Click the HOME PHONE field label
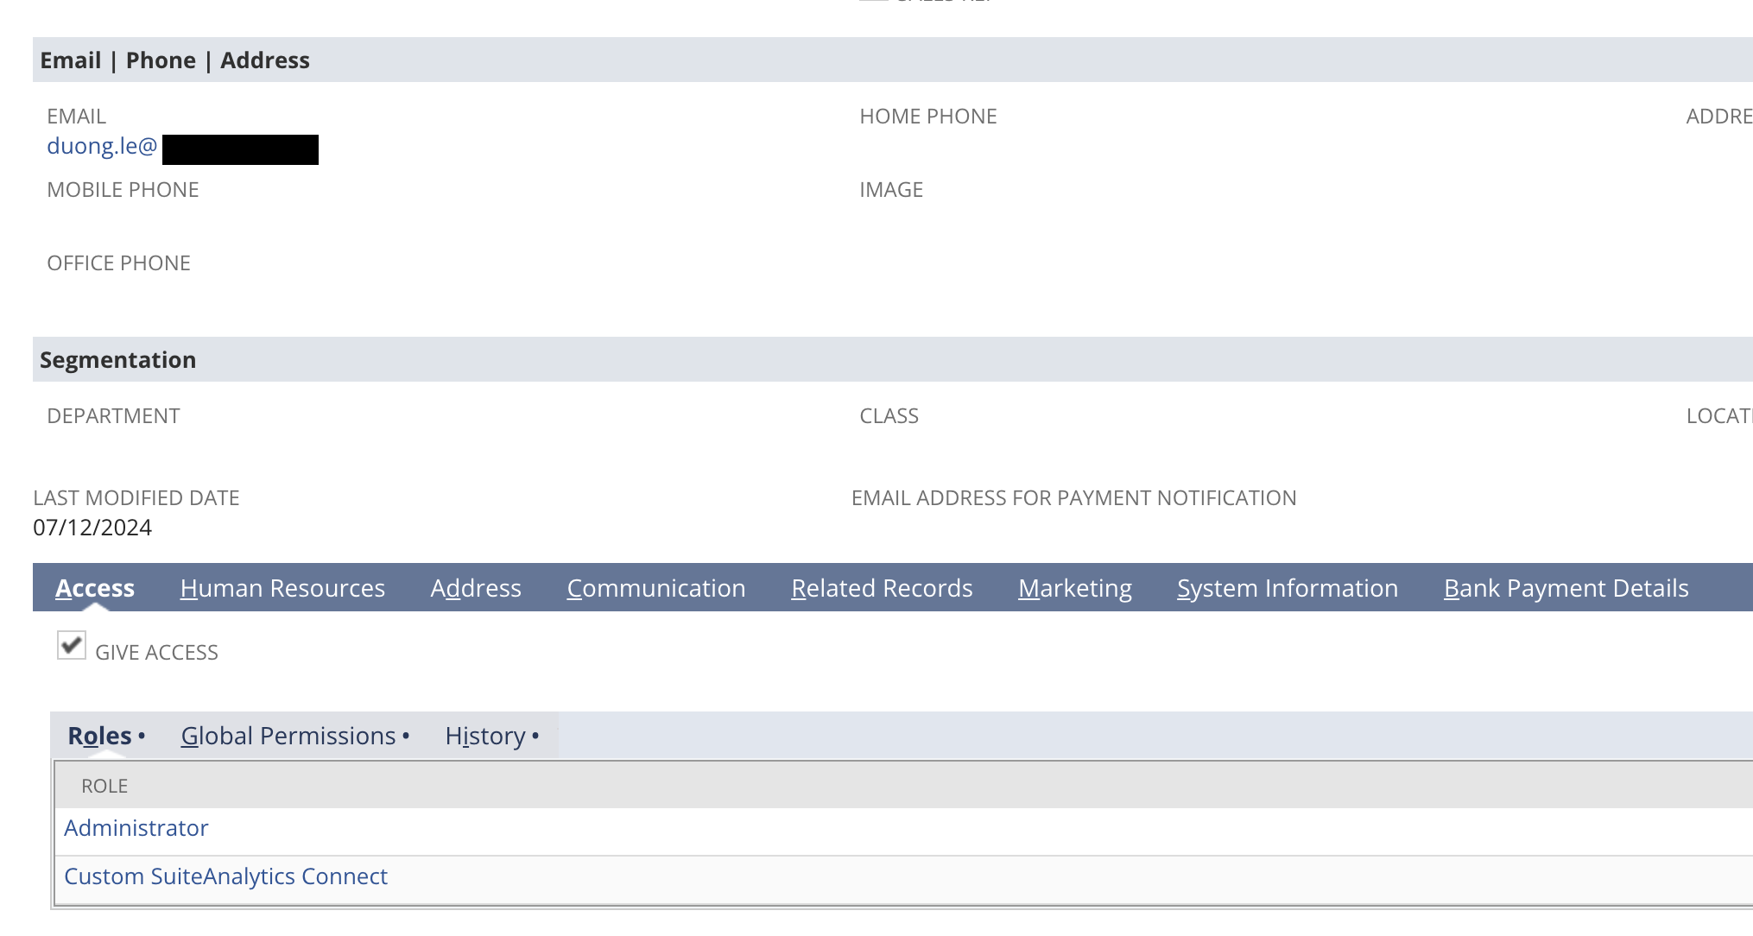Screen dimensions: 1753x936 [928, 117]
